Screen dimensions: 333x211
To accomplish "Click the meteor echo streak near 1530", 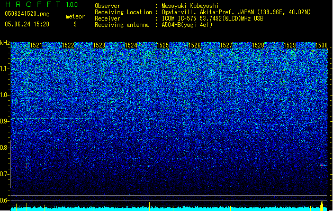I will [323, 165].
